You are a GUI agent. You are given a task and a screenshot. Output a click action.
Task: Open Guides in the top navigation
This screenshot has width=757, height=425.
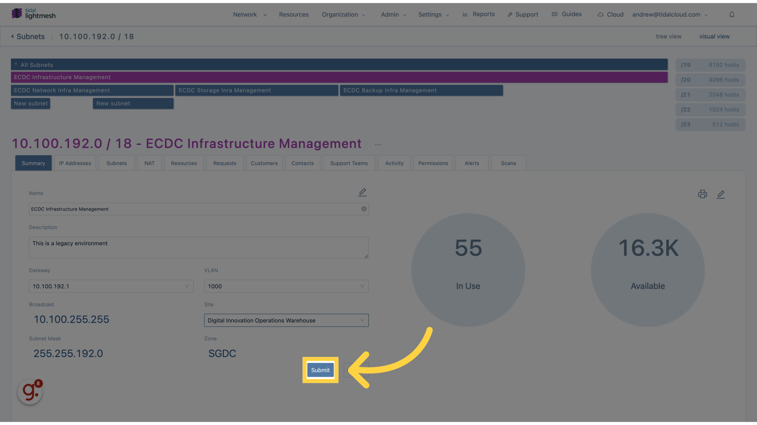tap(571, 14)
